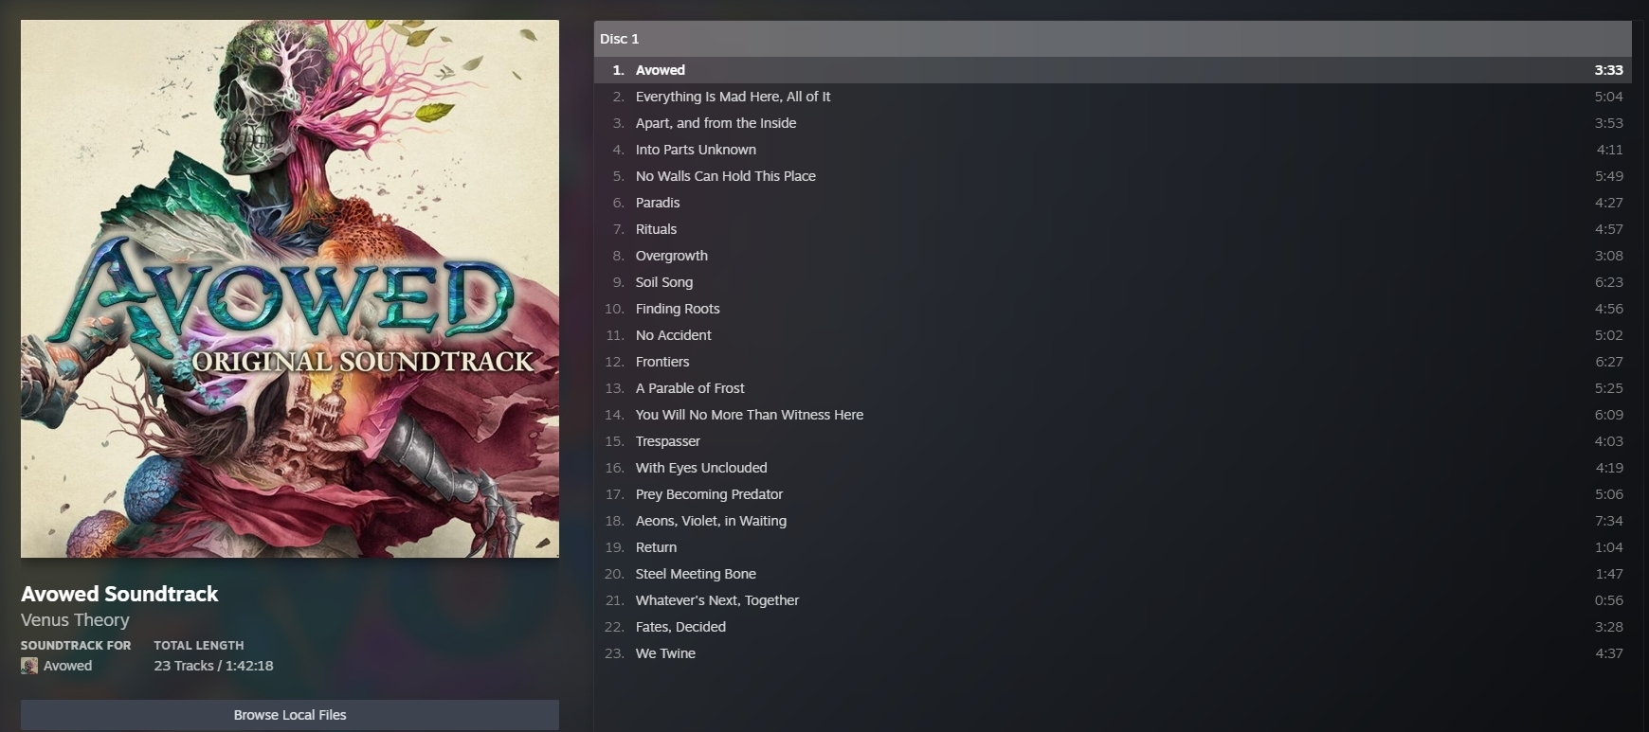This screenshot has height=732, width=1649.
Task: Select track Finding Roots
Action: tap(1113, 309)
